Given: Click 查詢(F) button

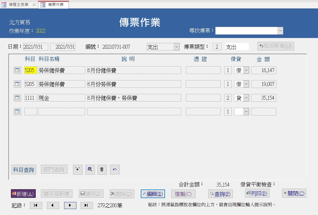Looking at the screenshot, I should point(221,194).
